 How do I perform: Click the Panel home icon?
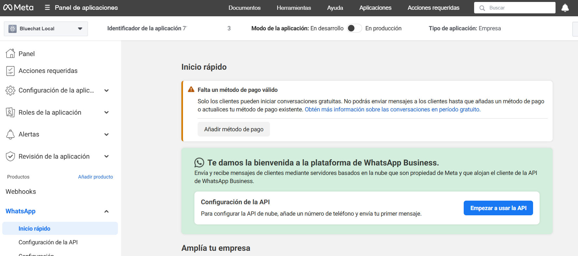[10, 53]
